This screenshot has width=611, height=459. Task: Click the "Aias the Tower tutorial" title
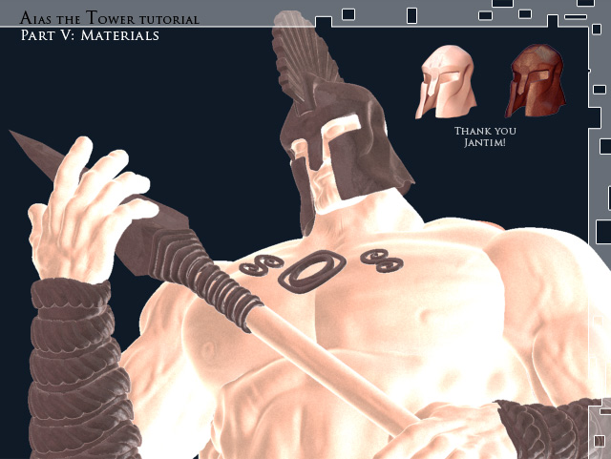110,18
